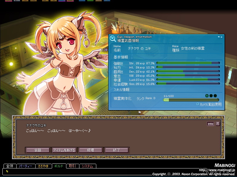237x177 pixels.
Task: Click the Str. 87.3% experience bar
Action: click(x=188, y=63)
